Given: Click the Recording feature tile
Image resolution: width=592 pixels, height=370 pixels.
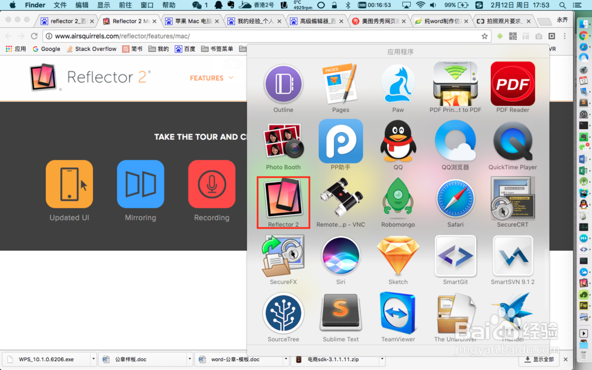Looking at the screenshot, I should point(212,184).
